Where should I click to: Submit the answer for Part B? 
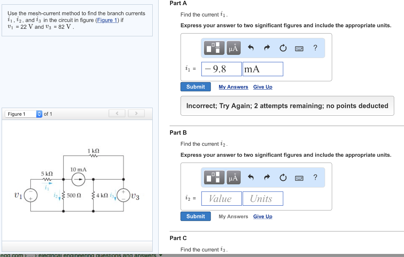(195, 216)
